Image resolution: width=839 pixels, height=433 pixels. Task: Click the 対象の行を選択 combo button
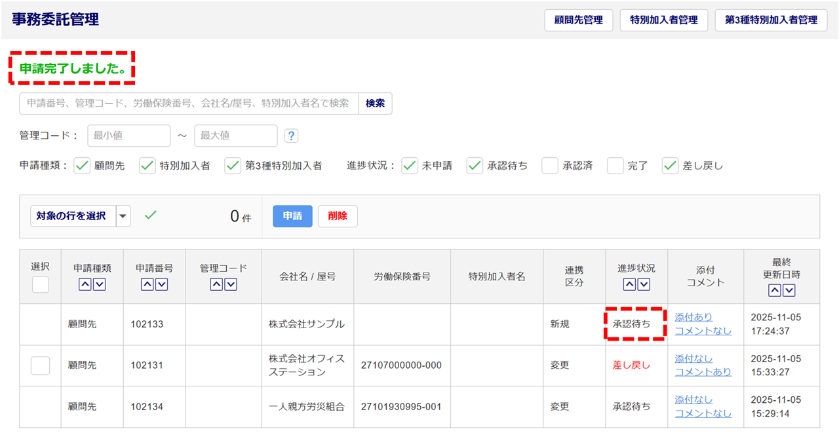73,216
